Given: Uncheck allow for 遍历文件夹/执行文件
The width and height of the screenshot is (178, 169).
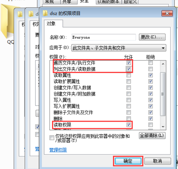Looking at the screenshot, I should pyautogui.click(x=129, y=63).
